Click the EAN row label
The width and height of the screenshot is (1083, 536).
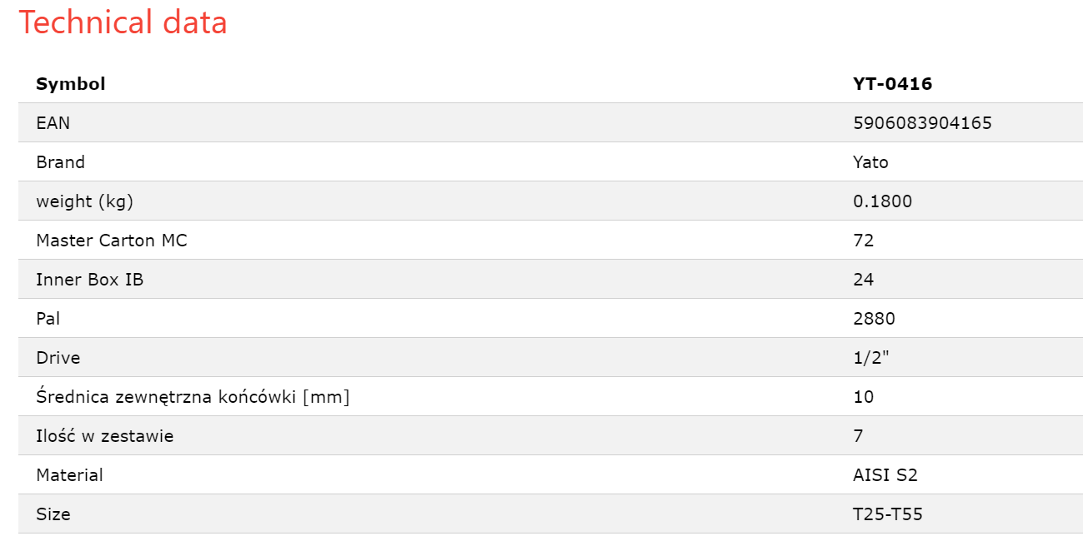[x=53, y=122]
